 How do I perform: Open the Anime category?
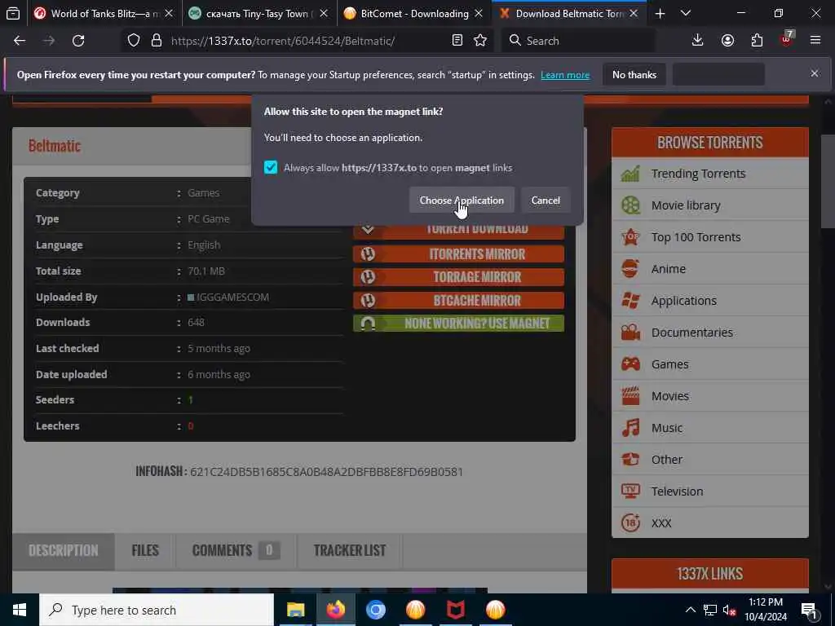point(710,269)
